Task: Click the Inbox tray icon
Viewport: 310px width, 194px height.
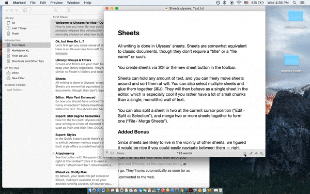Action: tap(8, 72)
